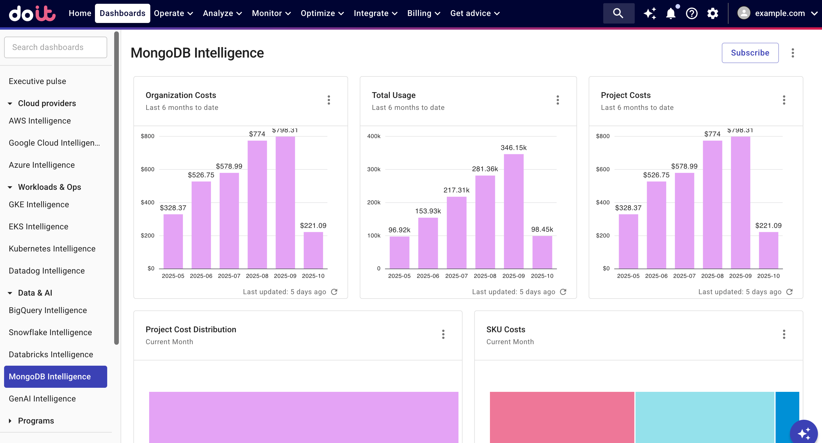Click the Search dashboards input field
Image resolution: width=822 pixels, height=443 pixels.
point(56,47)
